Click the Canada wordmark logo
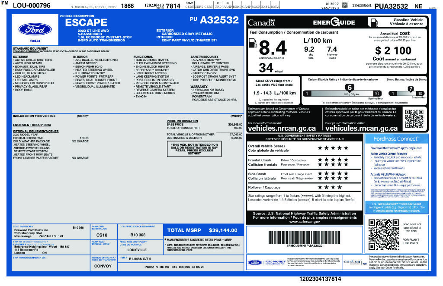Screen dimensions: 443x286 point(261,22)
